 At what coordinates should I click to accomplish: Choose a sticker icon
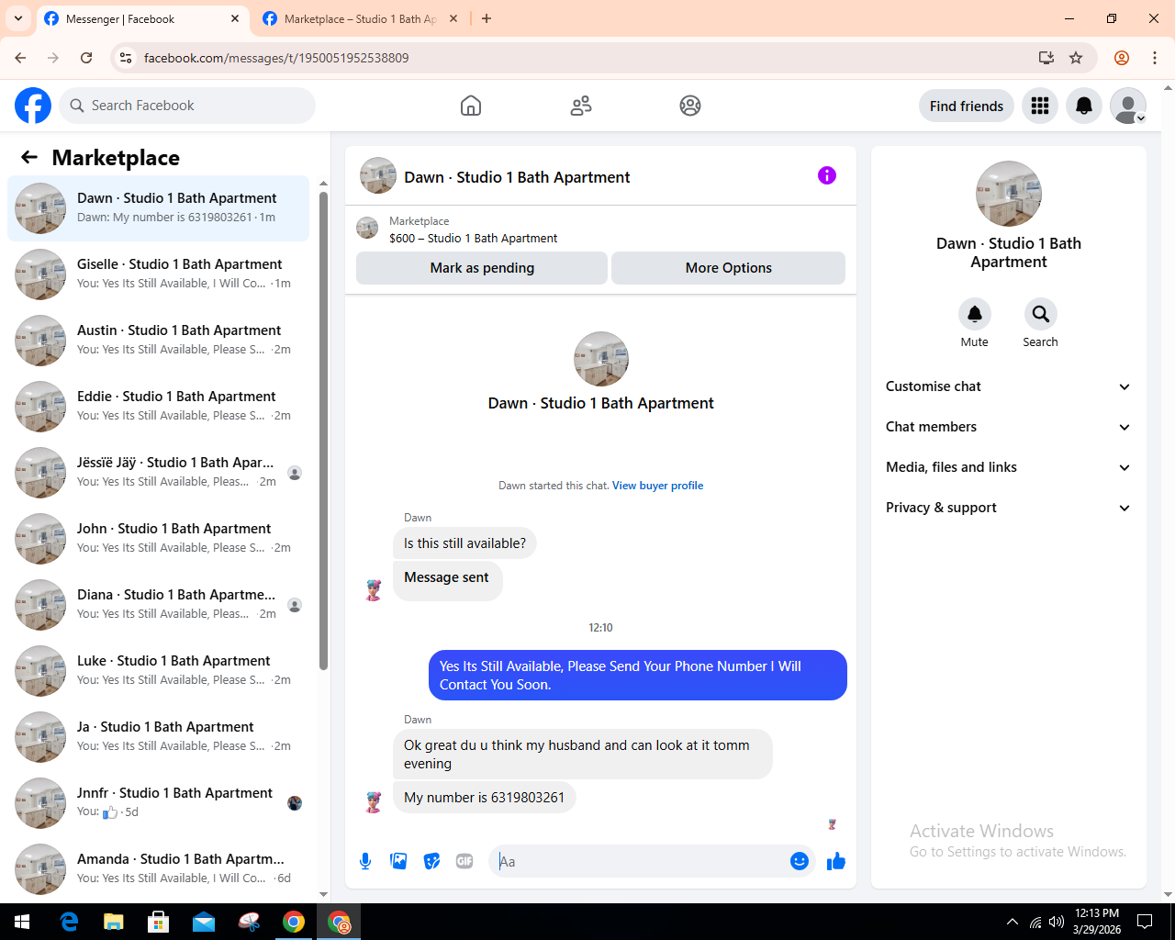(x=431, y=861)
